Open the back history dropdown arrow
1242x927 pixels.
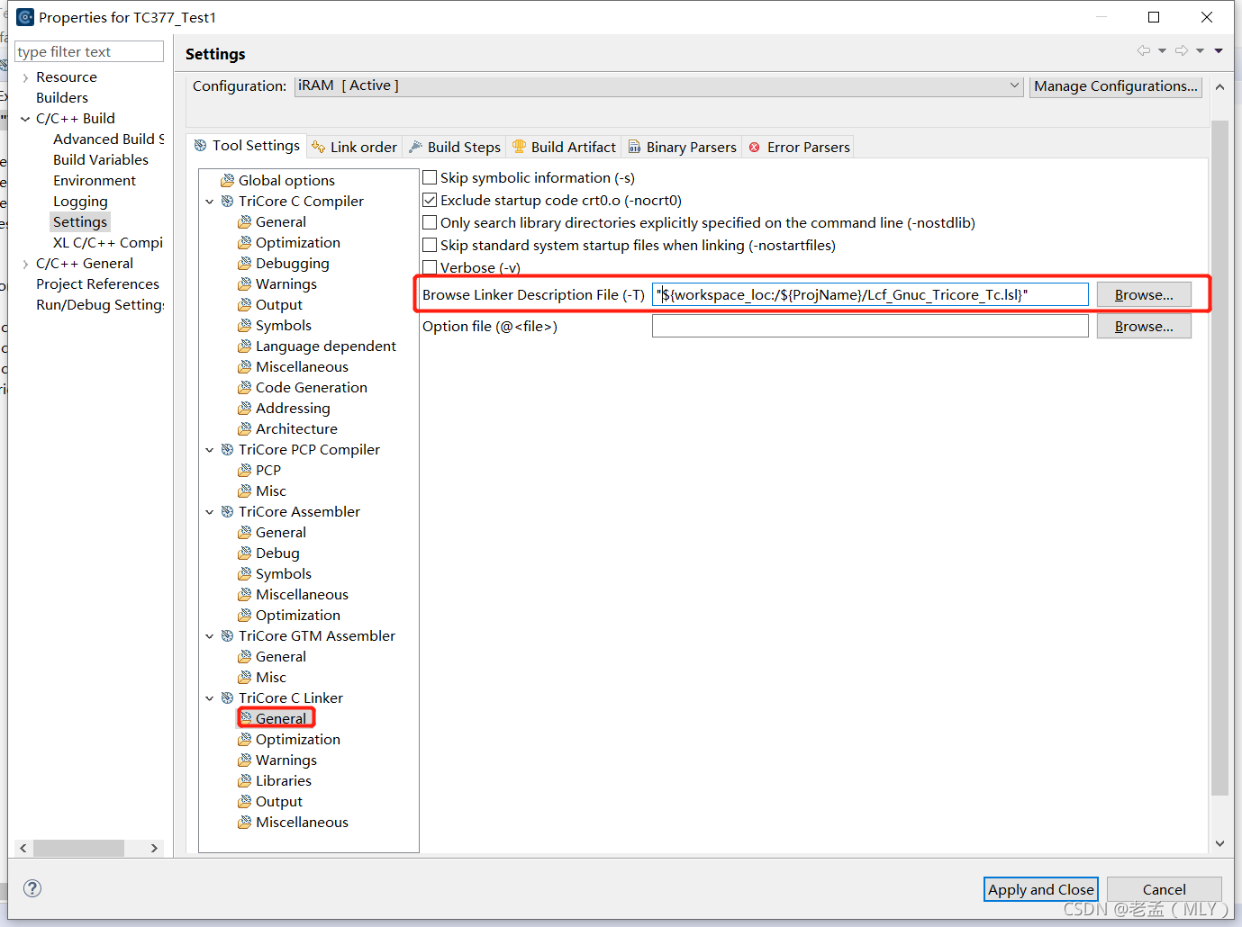(1162, 50)
